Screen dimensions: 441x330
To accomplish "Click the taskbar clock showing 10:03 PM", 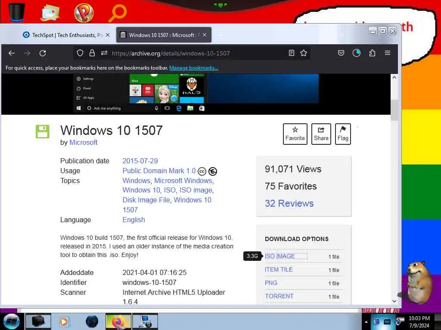I will pyautogui.click(x=419, y=321).
